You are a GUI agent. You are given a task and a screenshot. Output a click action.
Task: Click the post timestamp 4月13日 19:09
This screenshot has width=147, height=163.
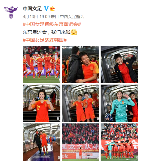tap(36, 17)
